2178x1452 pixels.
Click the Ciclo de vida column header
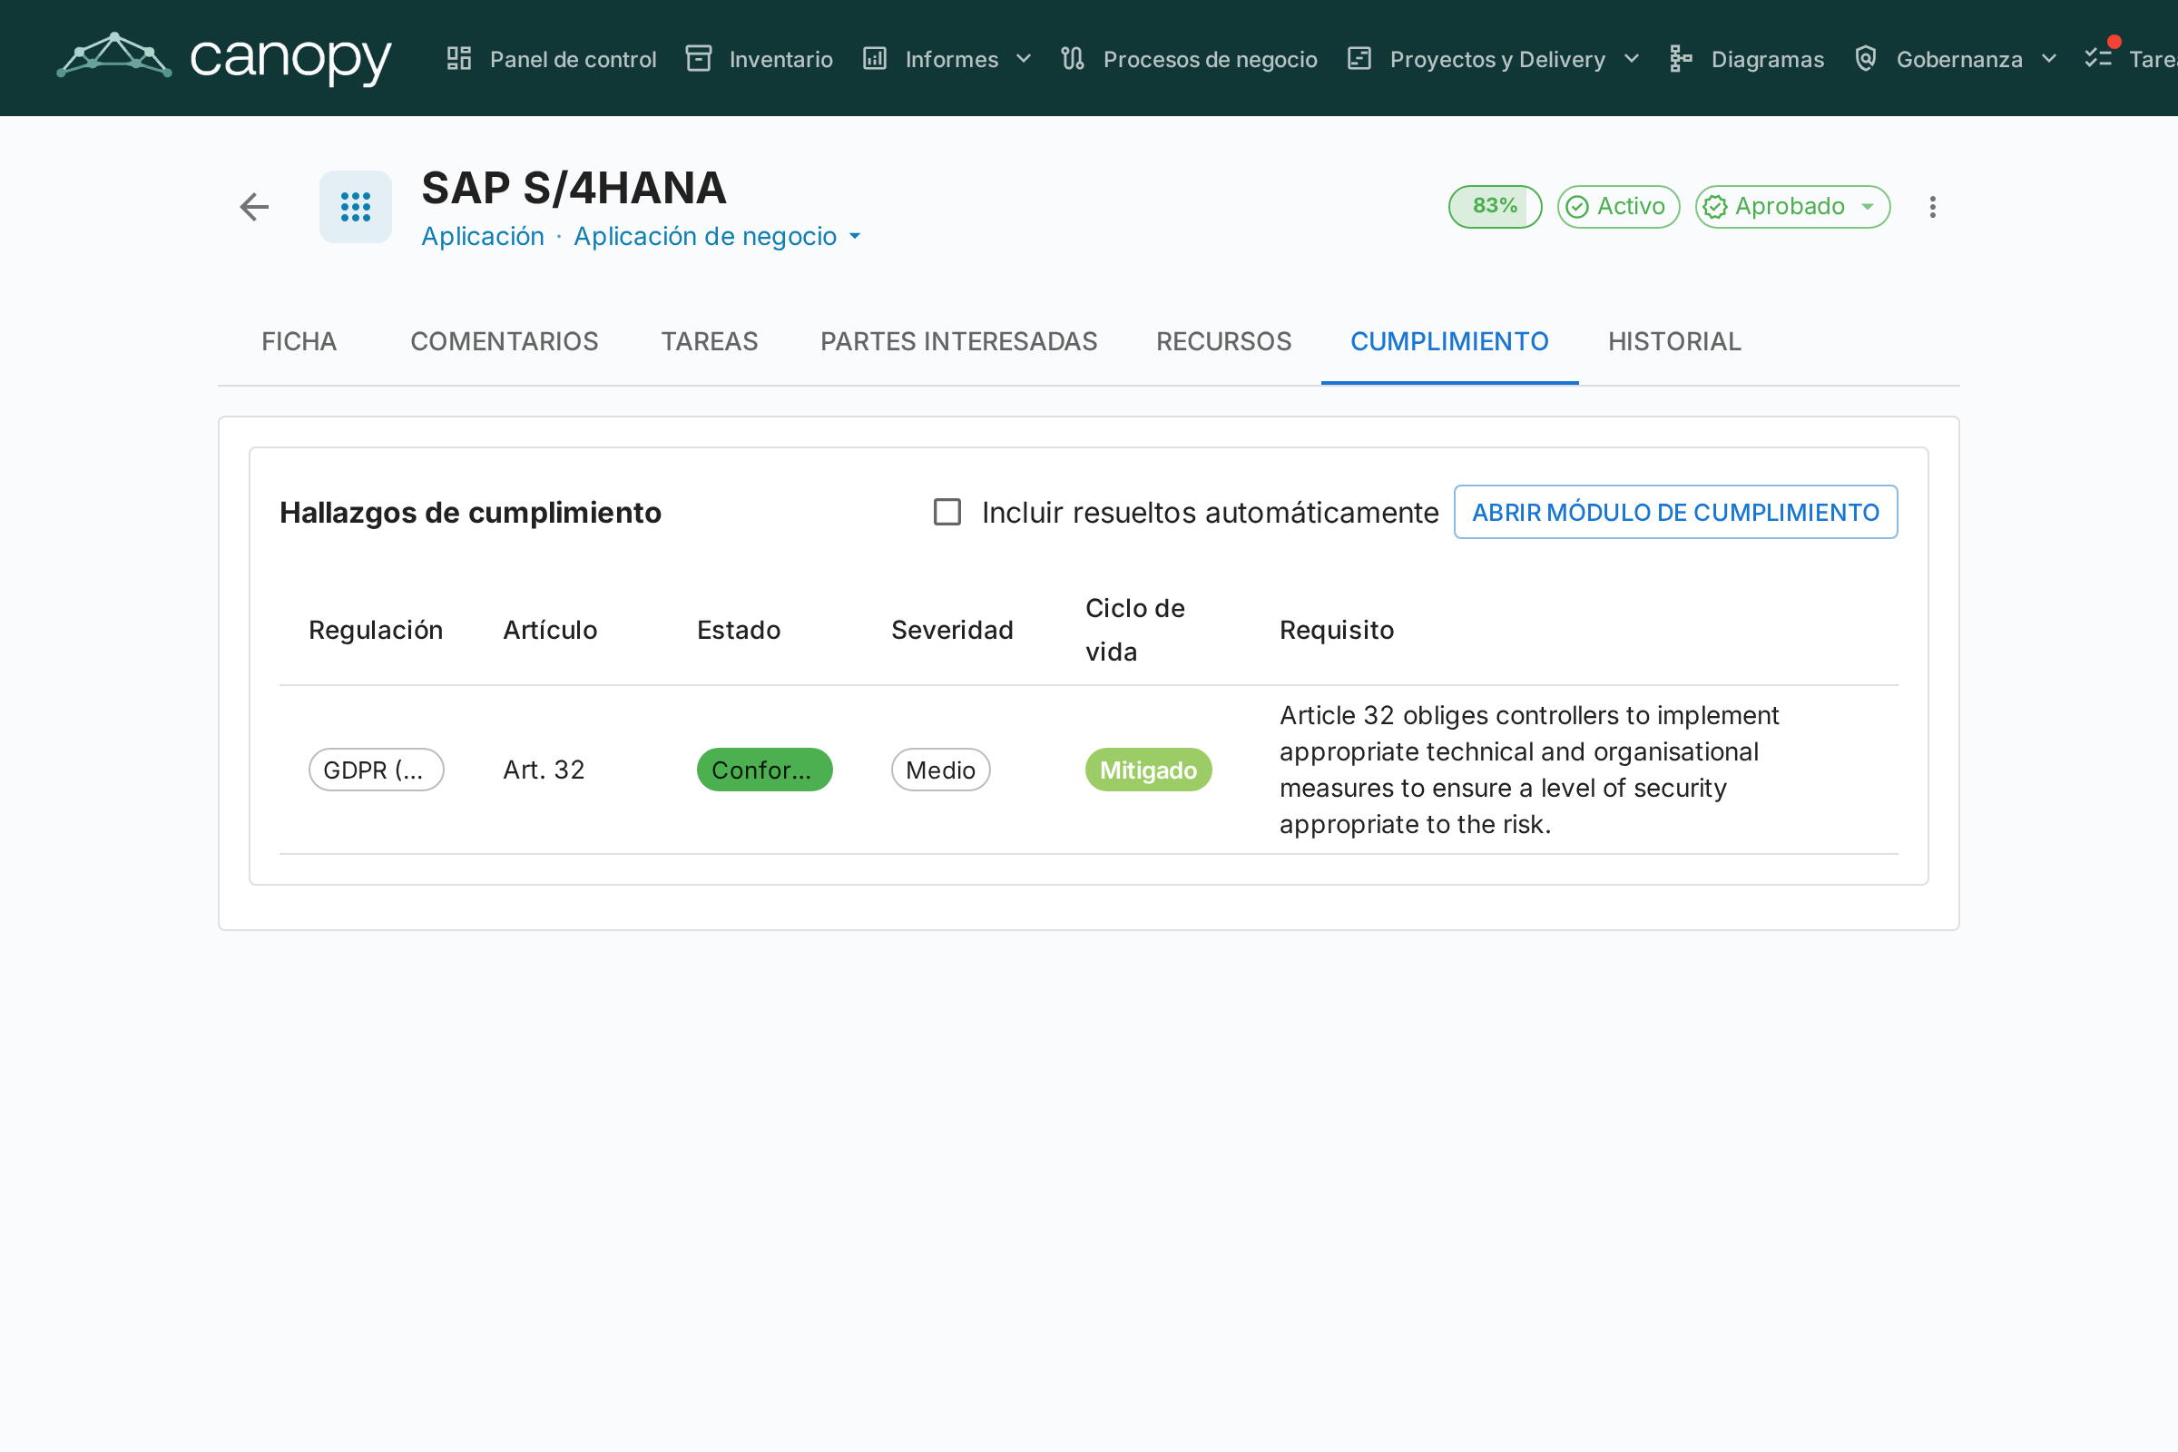(1135, 630)
